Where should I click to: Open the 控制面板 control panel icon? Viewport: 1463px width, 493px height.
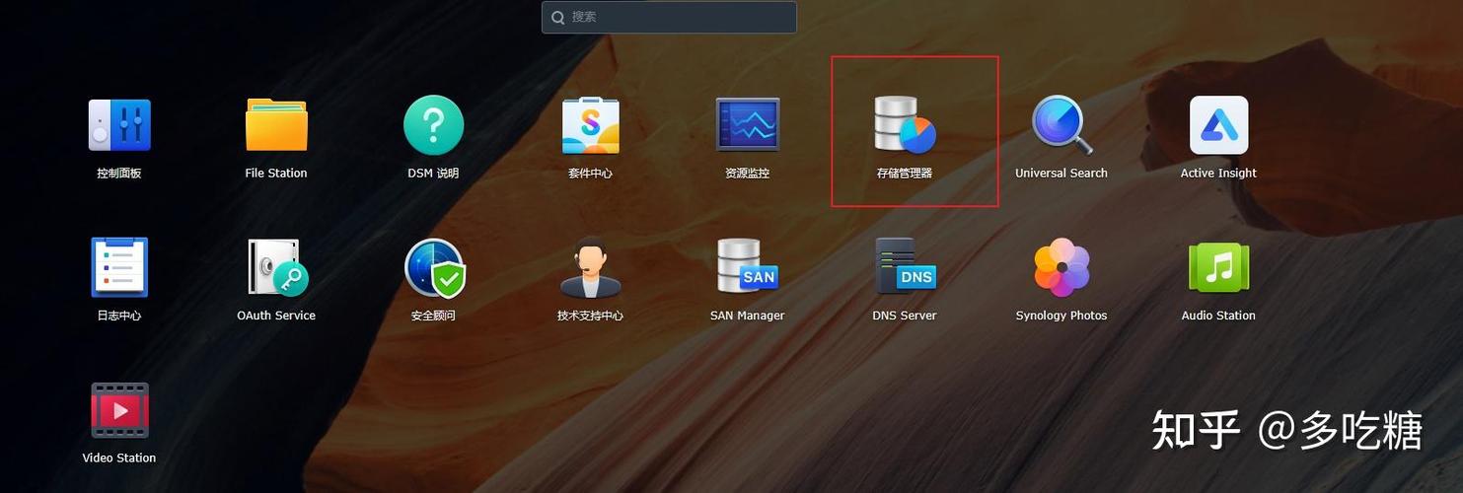point(119,125)
